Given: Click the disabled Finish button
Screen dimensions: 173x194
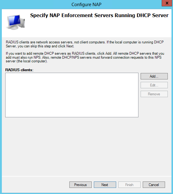Looking at the screenshot, I should [129, 185].
